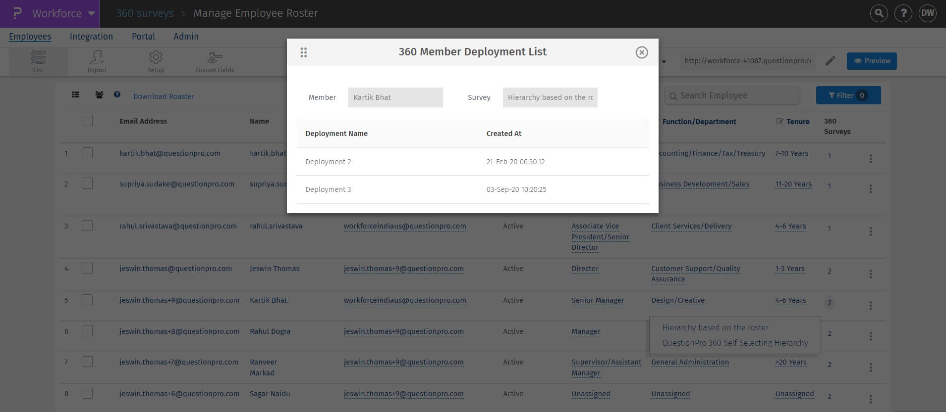Click the General Administration department link

pyautogui.click(x=690, y=362)
